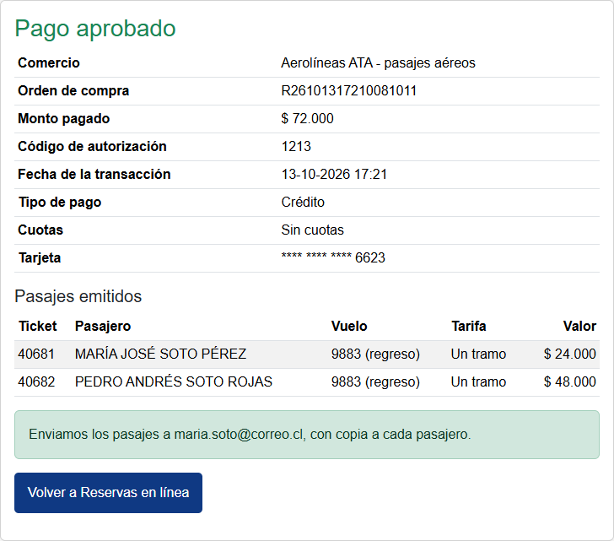
Task: Click the Pasajero column header
Action: (x=103, y=326)
